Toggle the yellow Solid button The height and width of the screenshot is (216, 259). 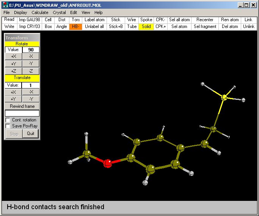tap(146, 26)
